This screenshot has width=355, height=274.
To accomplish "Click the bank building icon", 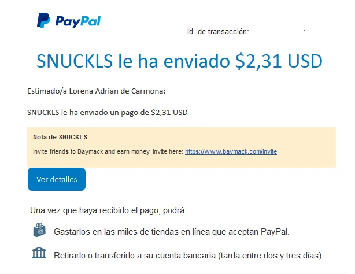I will [39, 253].
